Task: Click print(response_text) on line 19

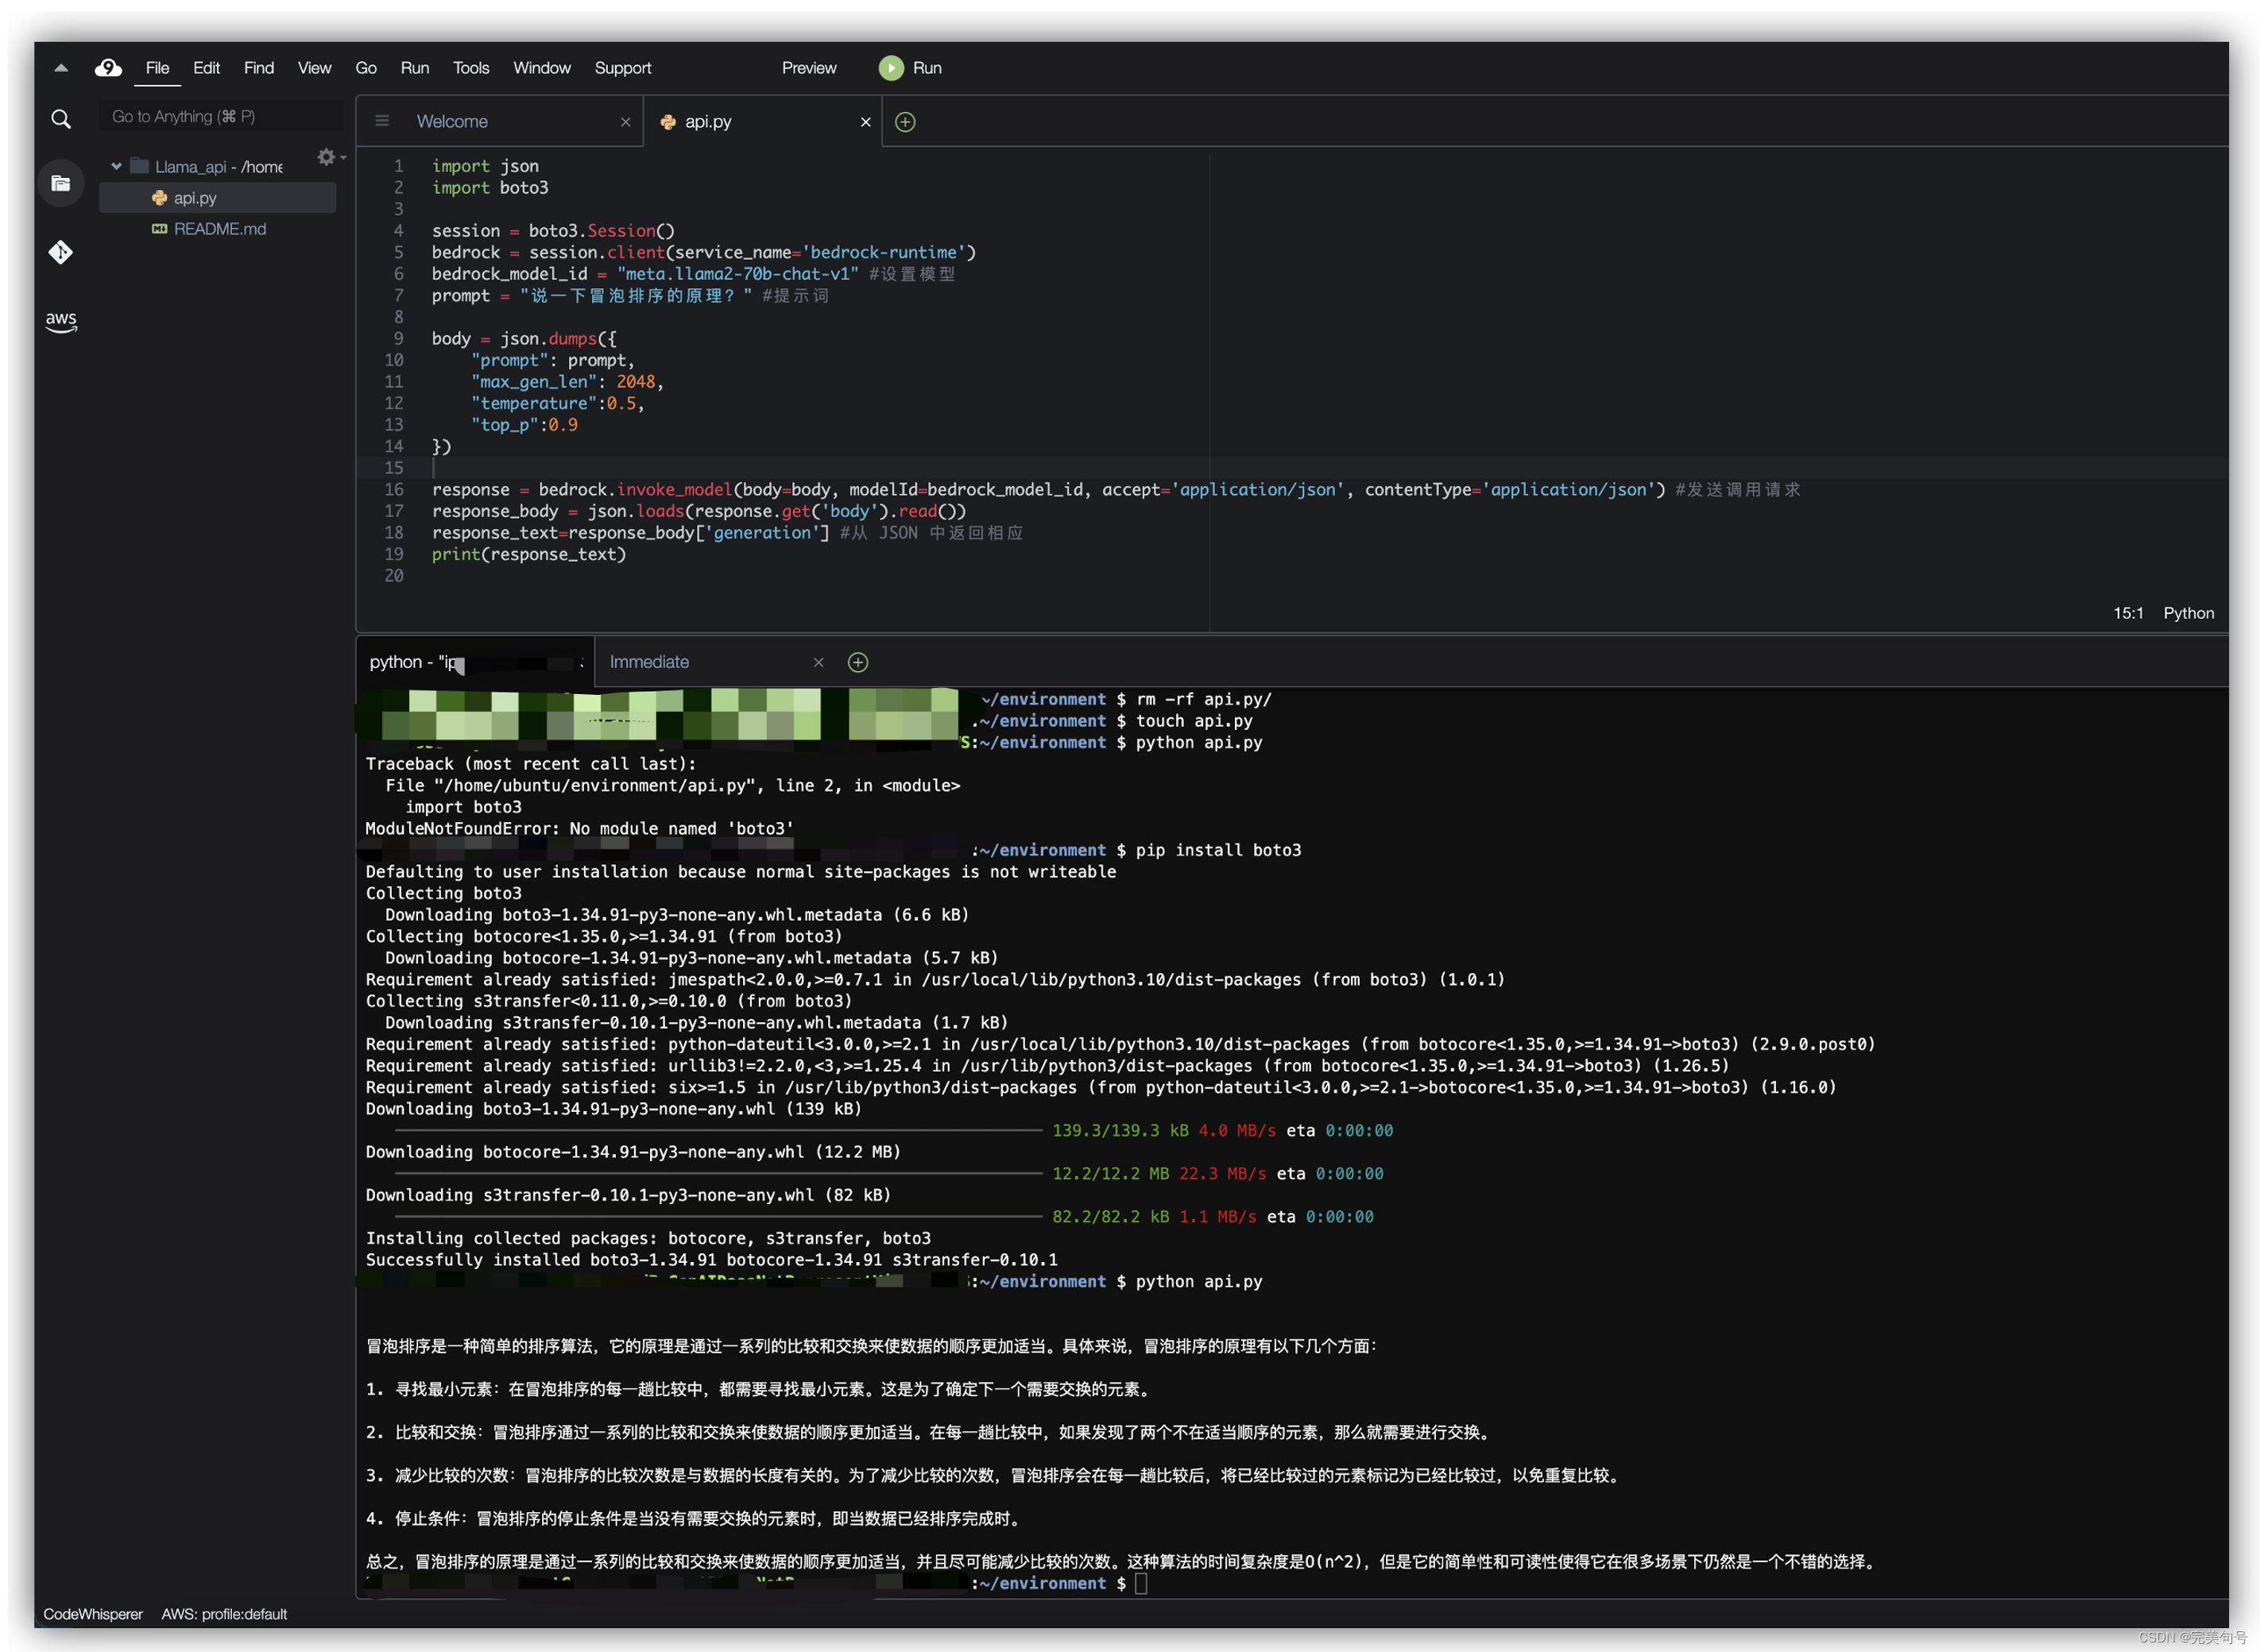Action: (528, 554)
